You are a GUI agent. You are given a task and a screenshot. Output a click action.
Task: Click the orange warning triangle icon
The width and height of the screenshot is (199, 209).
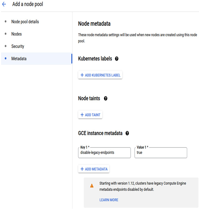click(x=92, y=186)
